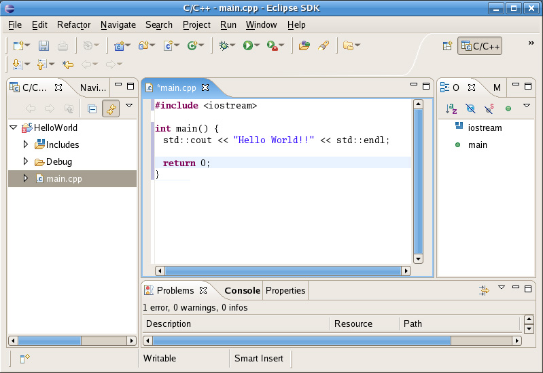Open the Refactor menu
The width and height of the screenshot is (543, 373).
pyautogui.click(x=73, y=24)
